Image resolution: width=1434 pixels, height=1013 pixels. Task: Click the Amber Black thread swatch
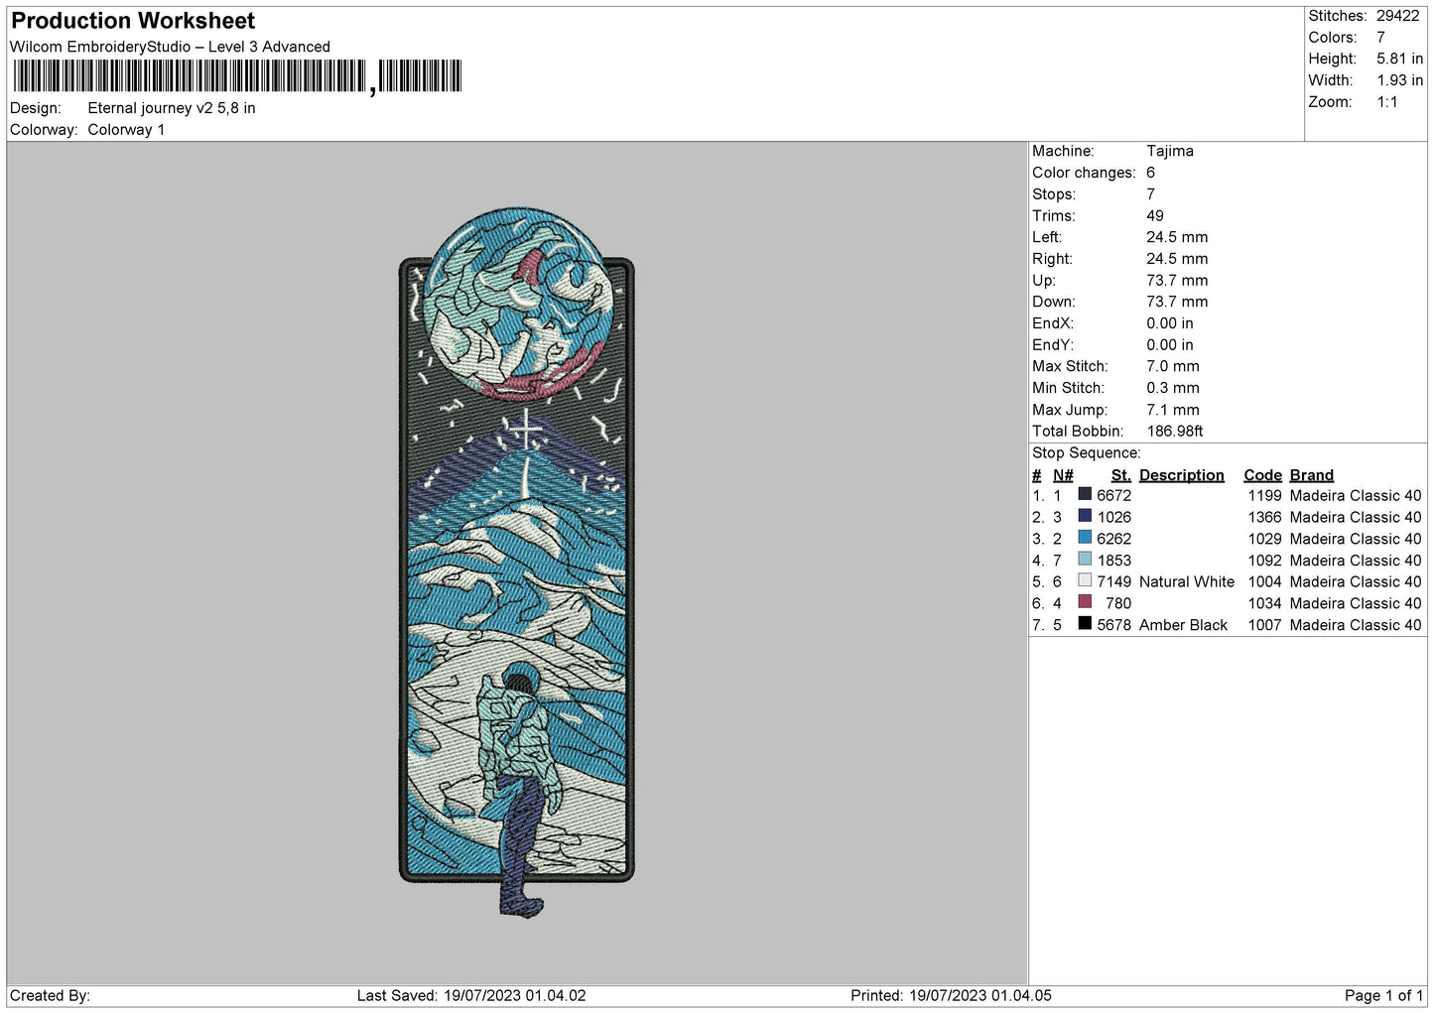point(1085,624)
